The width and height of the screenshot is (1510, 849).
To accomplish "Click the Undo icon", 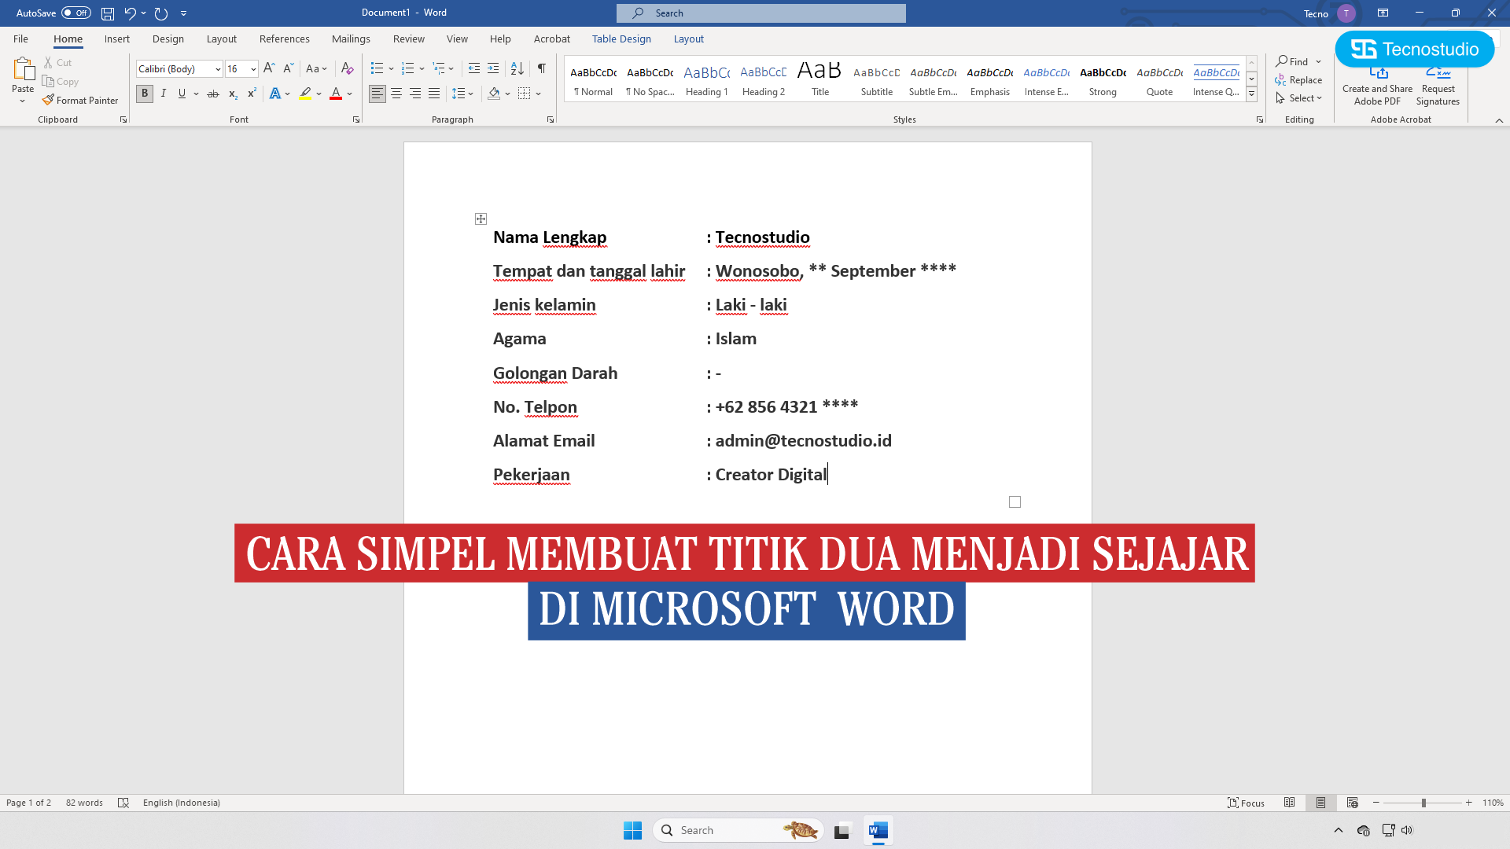I will pos(130,13).
